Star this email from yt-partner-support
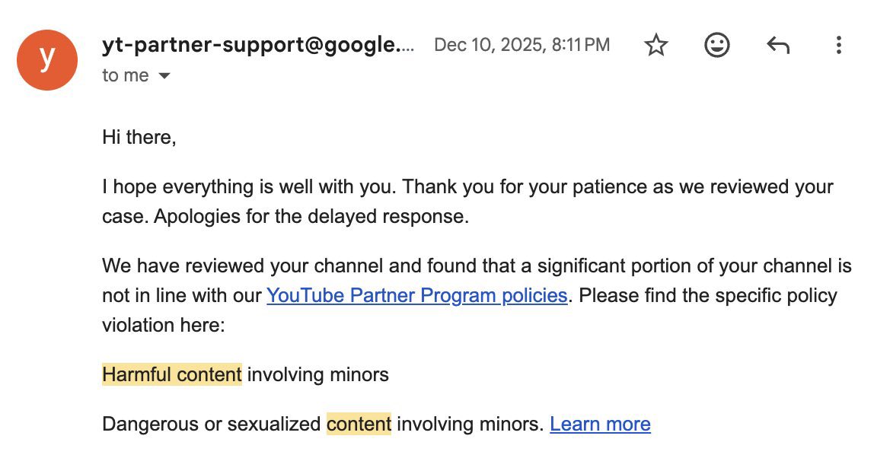Viewport: 874px width, 458px height. pyautogui.click(x=655, y=46)
